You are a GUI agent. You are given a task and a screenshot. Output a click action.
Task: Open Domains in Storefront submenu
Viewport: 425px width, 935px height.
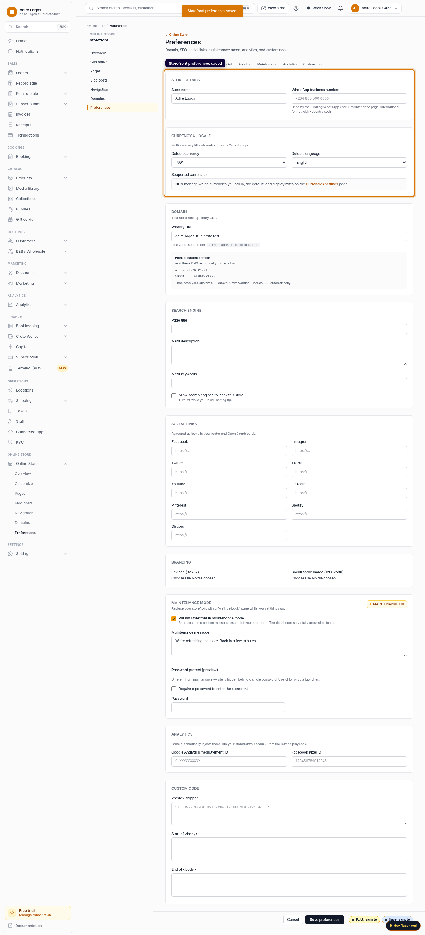point(98,99)
